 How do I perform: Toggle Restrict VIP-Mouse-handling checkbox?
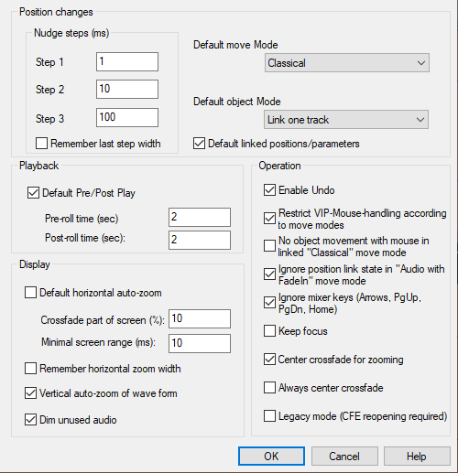[269, 219]
